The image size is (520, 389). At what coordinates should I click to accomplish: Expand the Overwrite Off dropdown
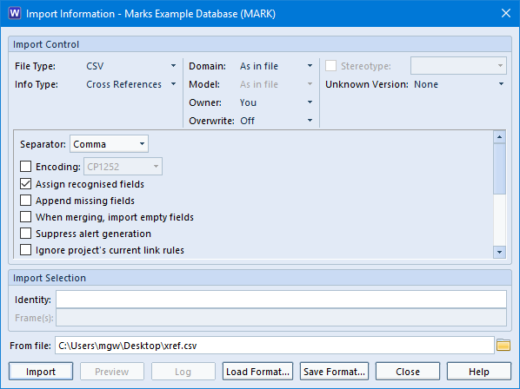277,121
